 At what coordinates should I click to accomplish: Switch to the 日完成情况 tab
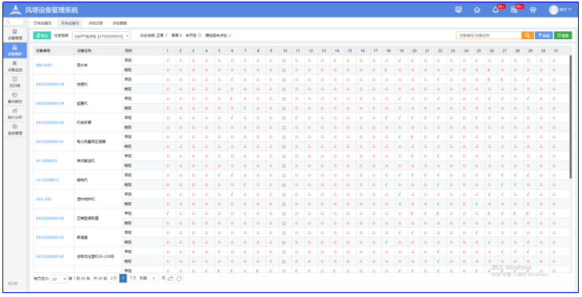point(42,23)
